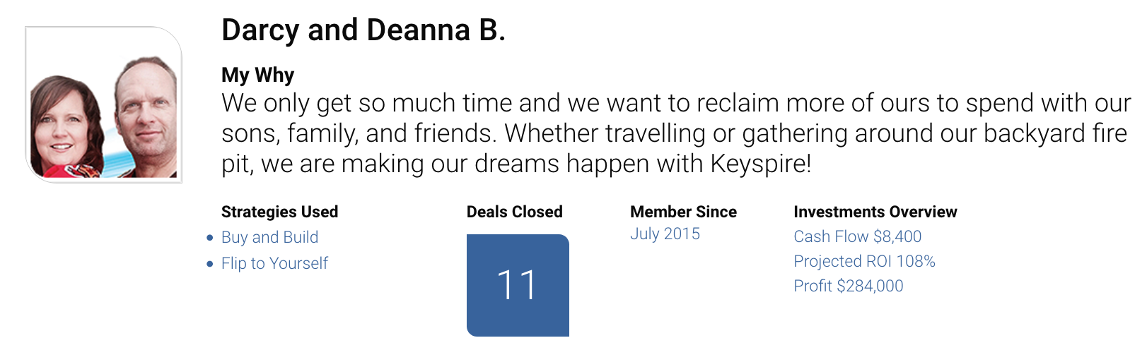Click the Deals Closed heading
The width and height of the screenshot is (1147, 350).
tap(514, 212)
